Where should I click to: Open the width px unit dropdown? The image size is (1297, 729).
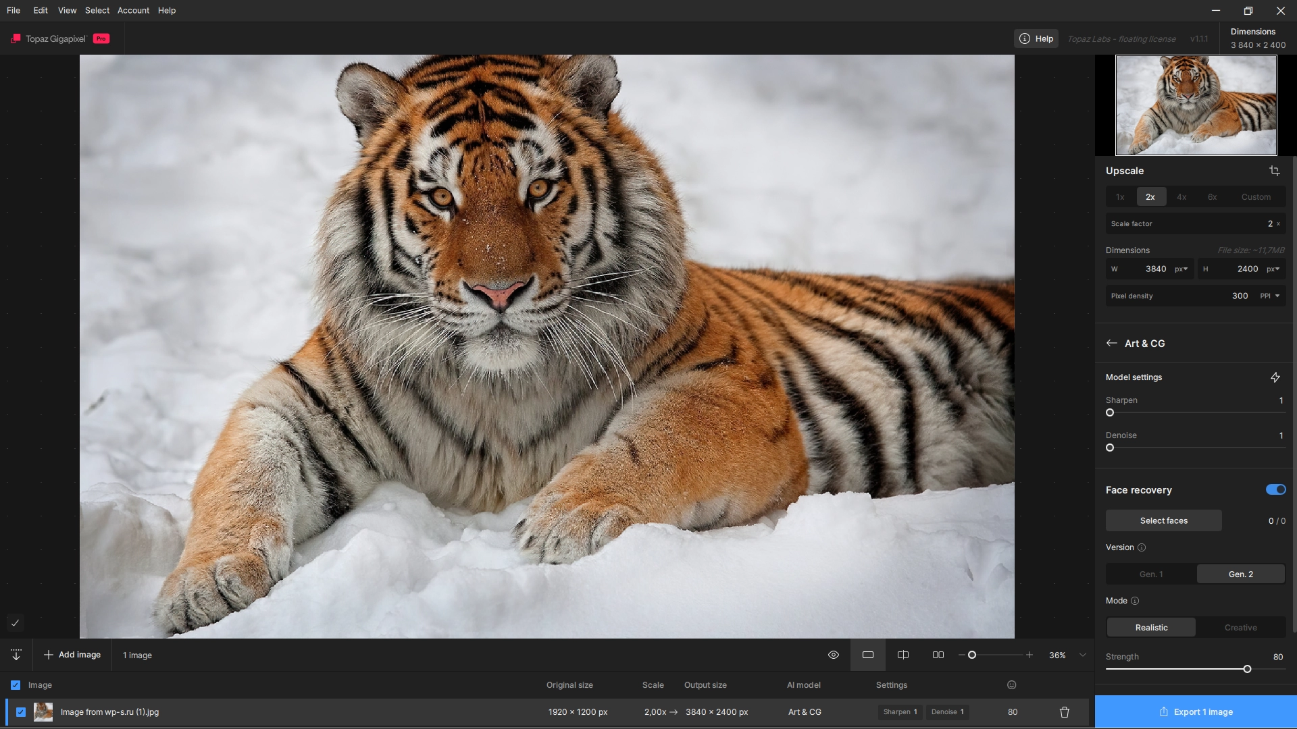[x=1181, y=269]
